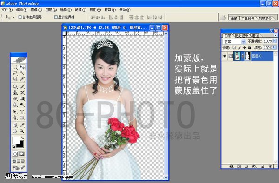This screenshot has width=279, height=183.
Task: Hide 图层 0 using eye icon
Action: 225,56
